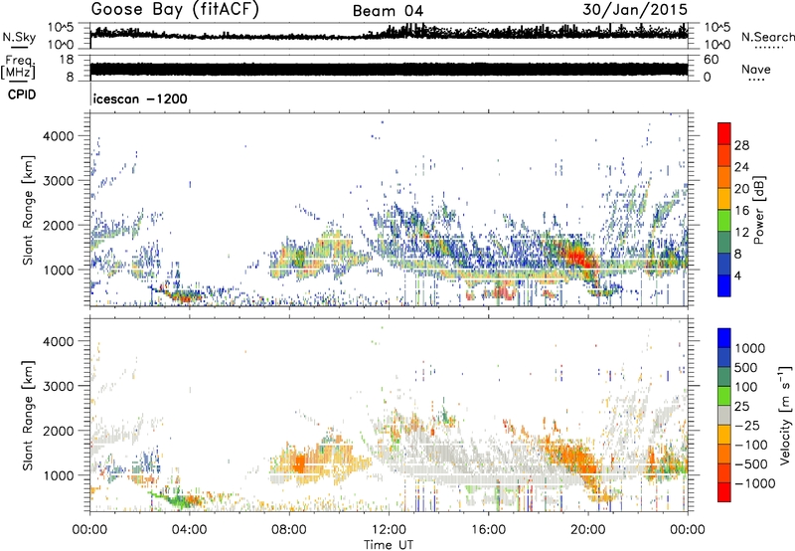The image size is (795, 551).
Task: Click the 'CPID' label
Action: (22, 94)
